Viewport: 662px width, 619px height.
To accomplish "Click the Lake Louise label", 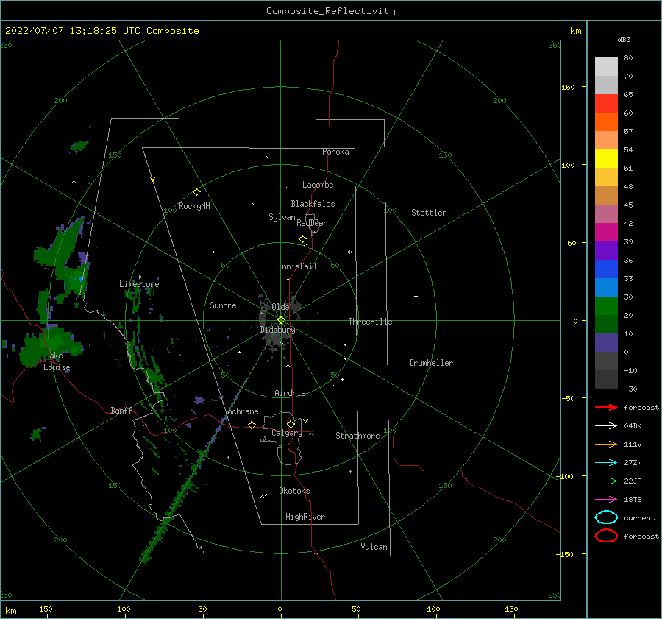I will pos(57,361).
